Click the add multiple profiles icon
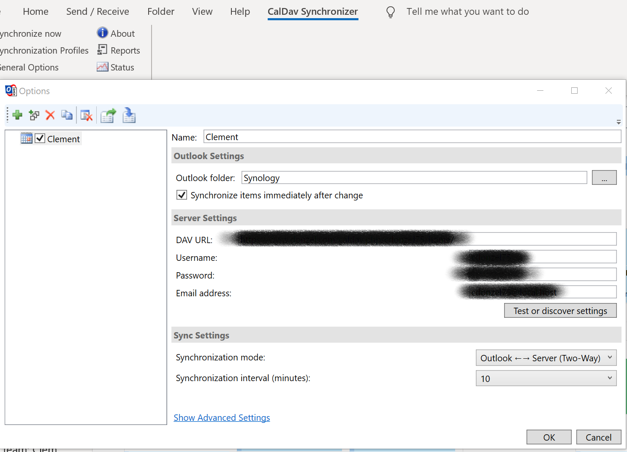The height and width of the screenshot is (452, 627). point(34,115)
